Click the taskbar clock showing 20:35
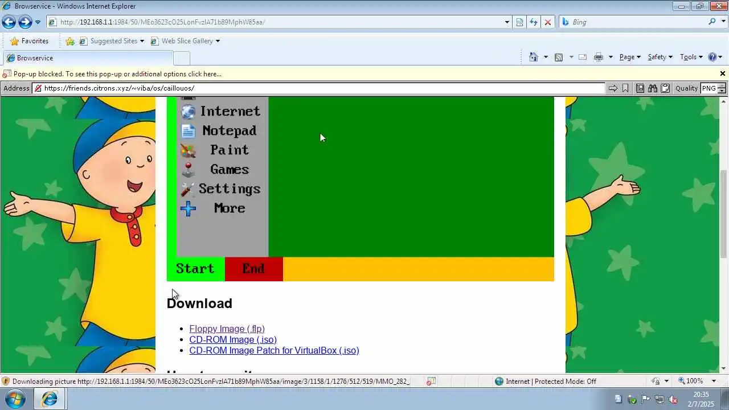Viewport: 729px width, 410px height. click(x=701, y=399)
